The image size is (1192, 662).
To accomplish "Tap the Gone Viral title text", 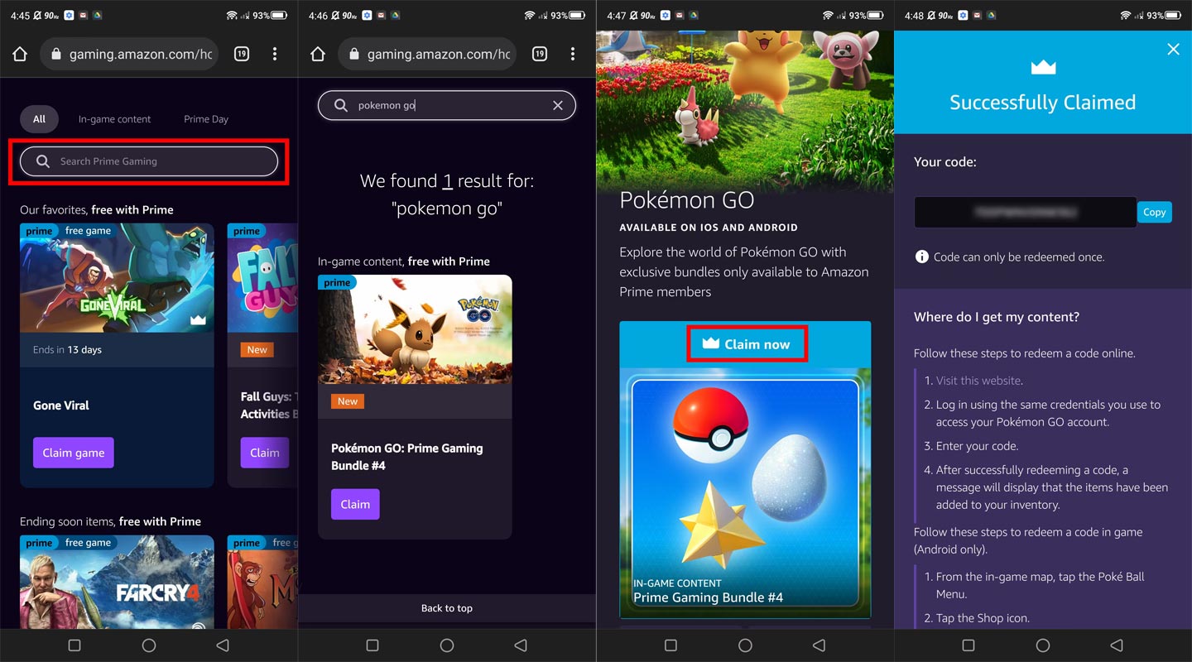I will click(61, 405).
